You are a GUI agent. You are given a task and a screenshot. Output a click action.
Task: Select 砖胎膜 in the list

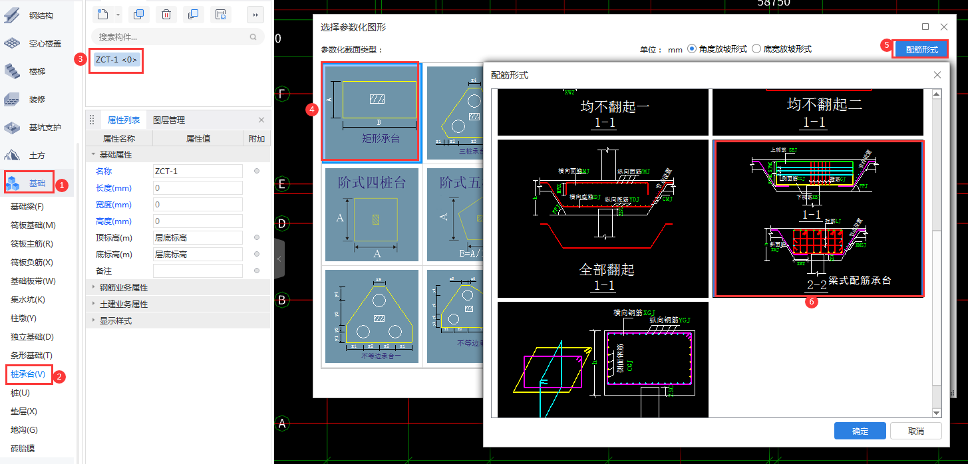23,449
